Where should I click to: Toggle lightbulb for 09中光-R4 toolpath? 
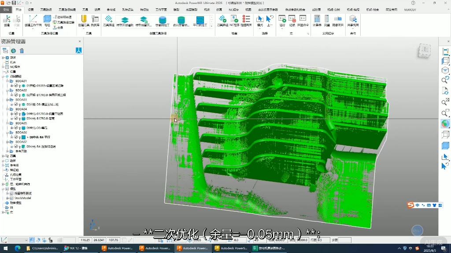(x=20, y=147)
